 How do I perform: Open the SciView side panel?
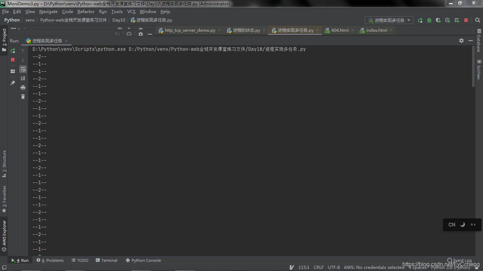479,70
